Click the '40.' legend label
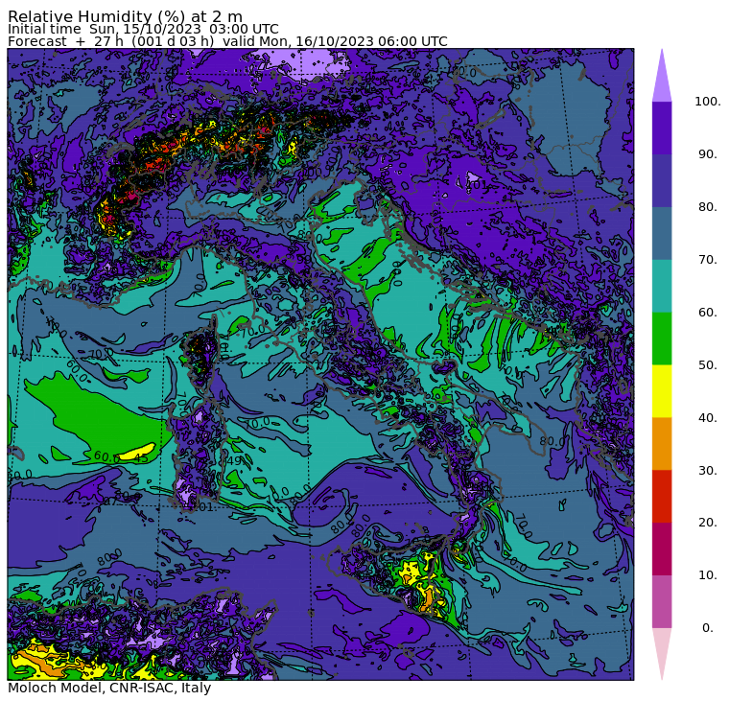Screen dimensions: 729x701 click(707, 418)
